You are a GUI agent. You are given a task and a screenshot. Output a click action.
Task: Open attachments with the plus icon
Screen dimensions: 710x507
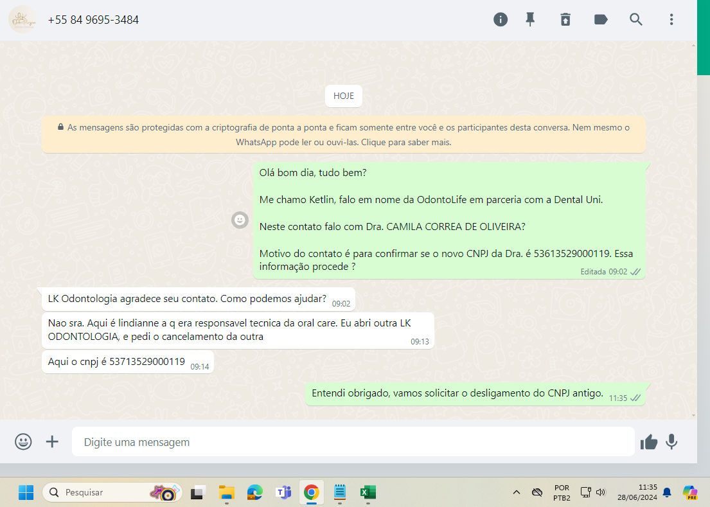(52, 441)
